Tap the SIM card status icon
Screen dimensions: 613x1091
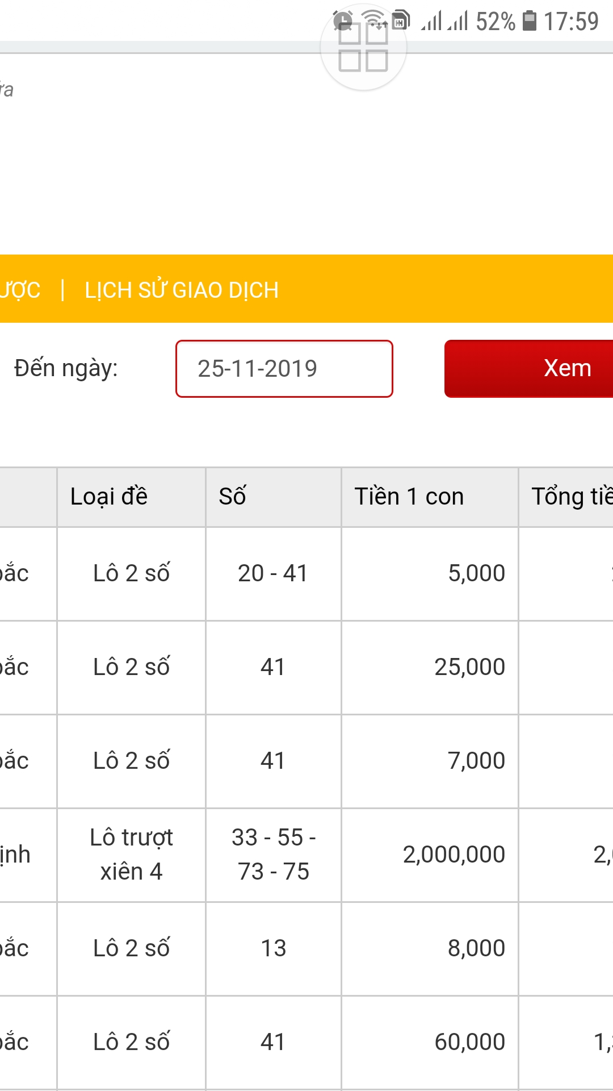pyautogui.click(x=401, y=20)
